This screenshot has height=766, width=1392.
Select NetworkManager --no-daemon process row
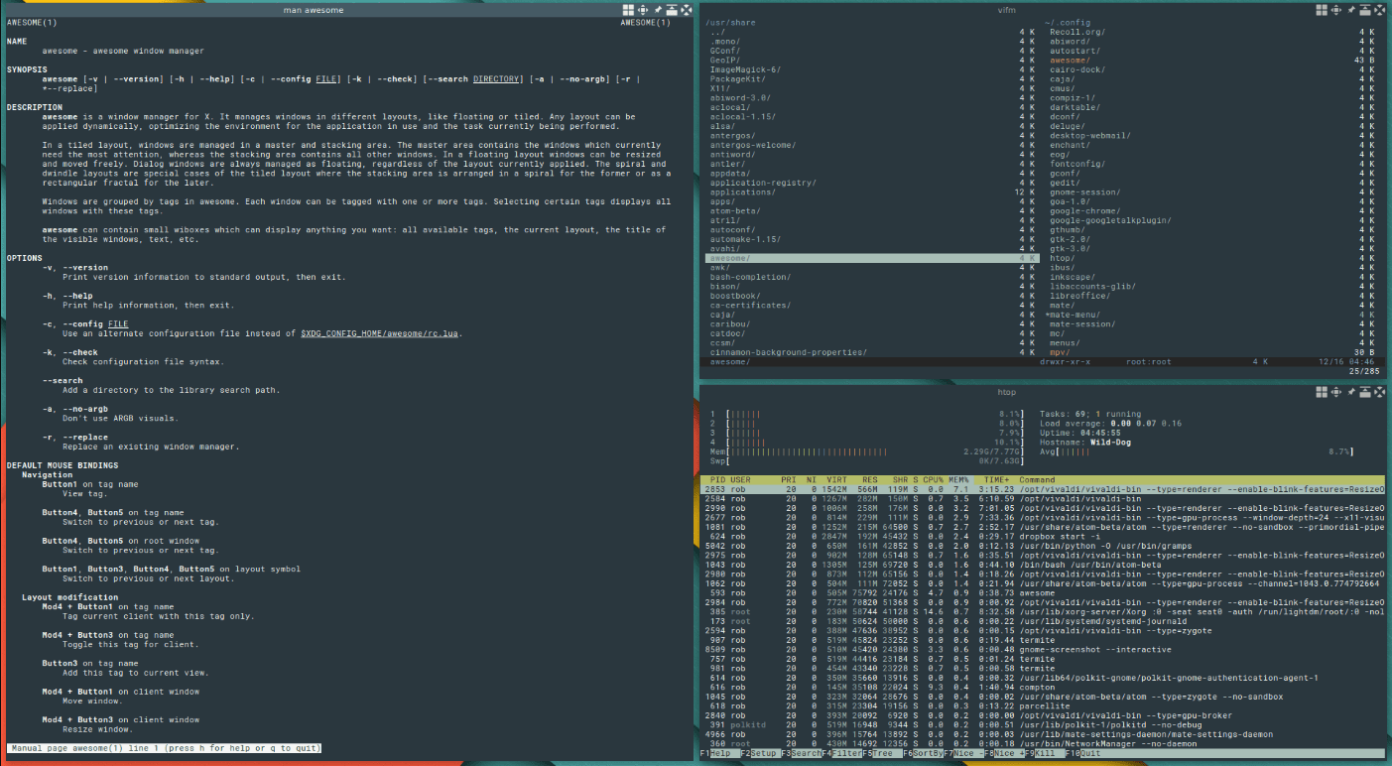(x=1042, y=744)
